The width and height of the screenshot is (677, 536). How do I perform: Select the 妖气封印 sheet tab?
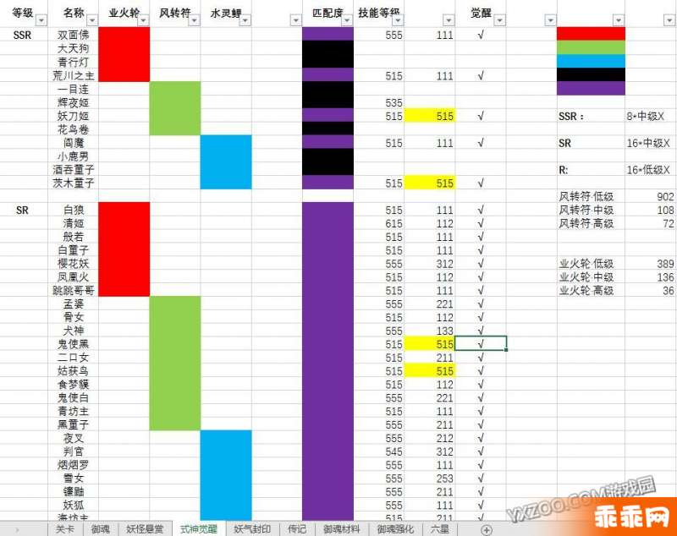pos(252,529)
